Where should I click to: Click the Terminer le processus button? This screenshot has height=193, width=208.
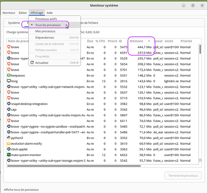pyautogui.click(x=183, y=176)
